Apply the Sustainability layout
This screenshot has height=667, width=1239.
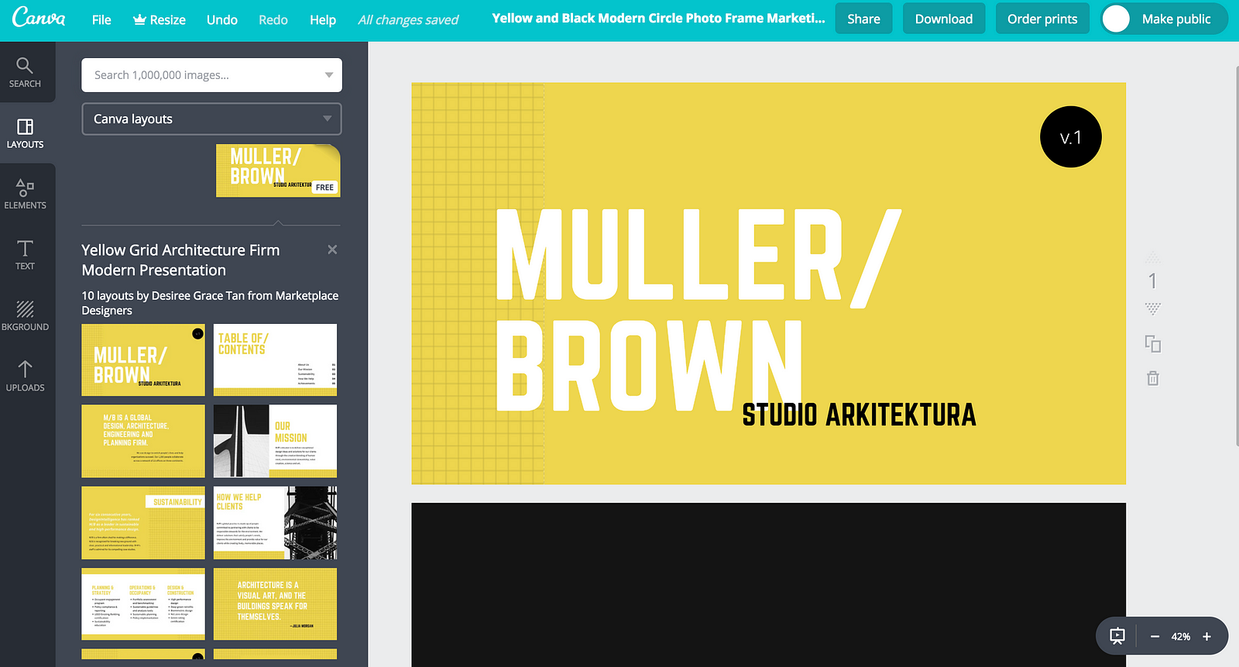point(143,523)
